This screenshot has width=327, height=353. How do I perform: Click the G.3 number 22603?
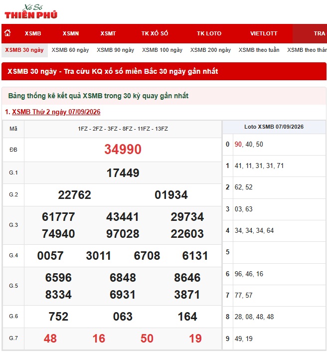pyautogui.click(x=187, y=234)
